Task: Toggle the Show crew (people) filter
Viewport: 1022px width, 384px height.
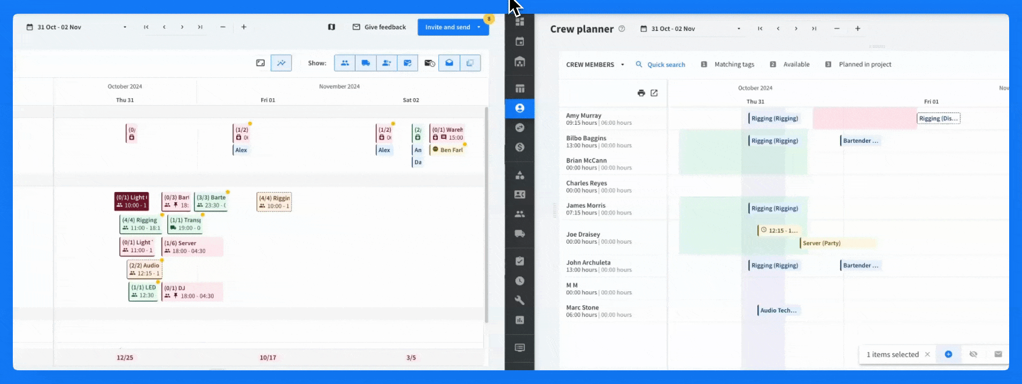Action: pyautogui.click(x=345, y=63)
